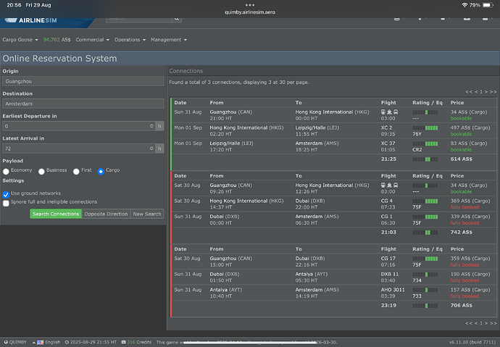Select the Business payload option
Image resolution: width=500 pixels, height=347 pixels.
pyautogui.click(x=41, y=171)
